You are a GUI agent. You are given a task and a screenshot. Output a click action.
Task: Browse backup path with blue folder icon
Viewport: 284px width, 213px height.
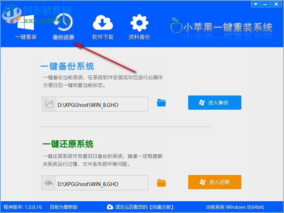[x=161, y=103]
